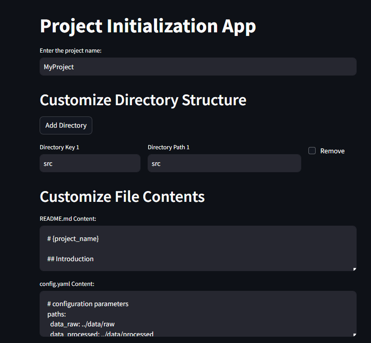Click the 'Enter the project name' label
This screenshot has width=371, height=343.
(70, 50)
